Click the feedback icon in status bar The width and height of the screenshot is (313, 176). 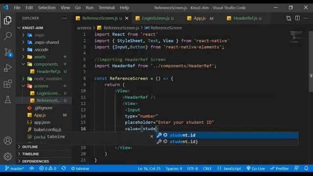[x=296, y=168]
